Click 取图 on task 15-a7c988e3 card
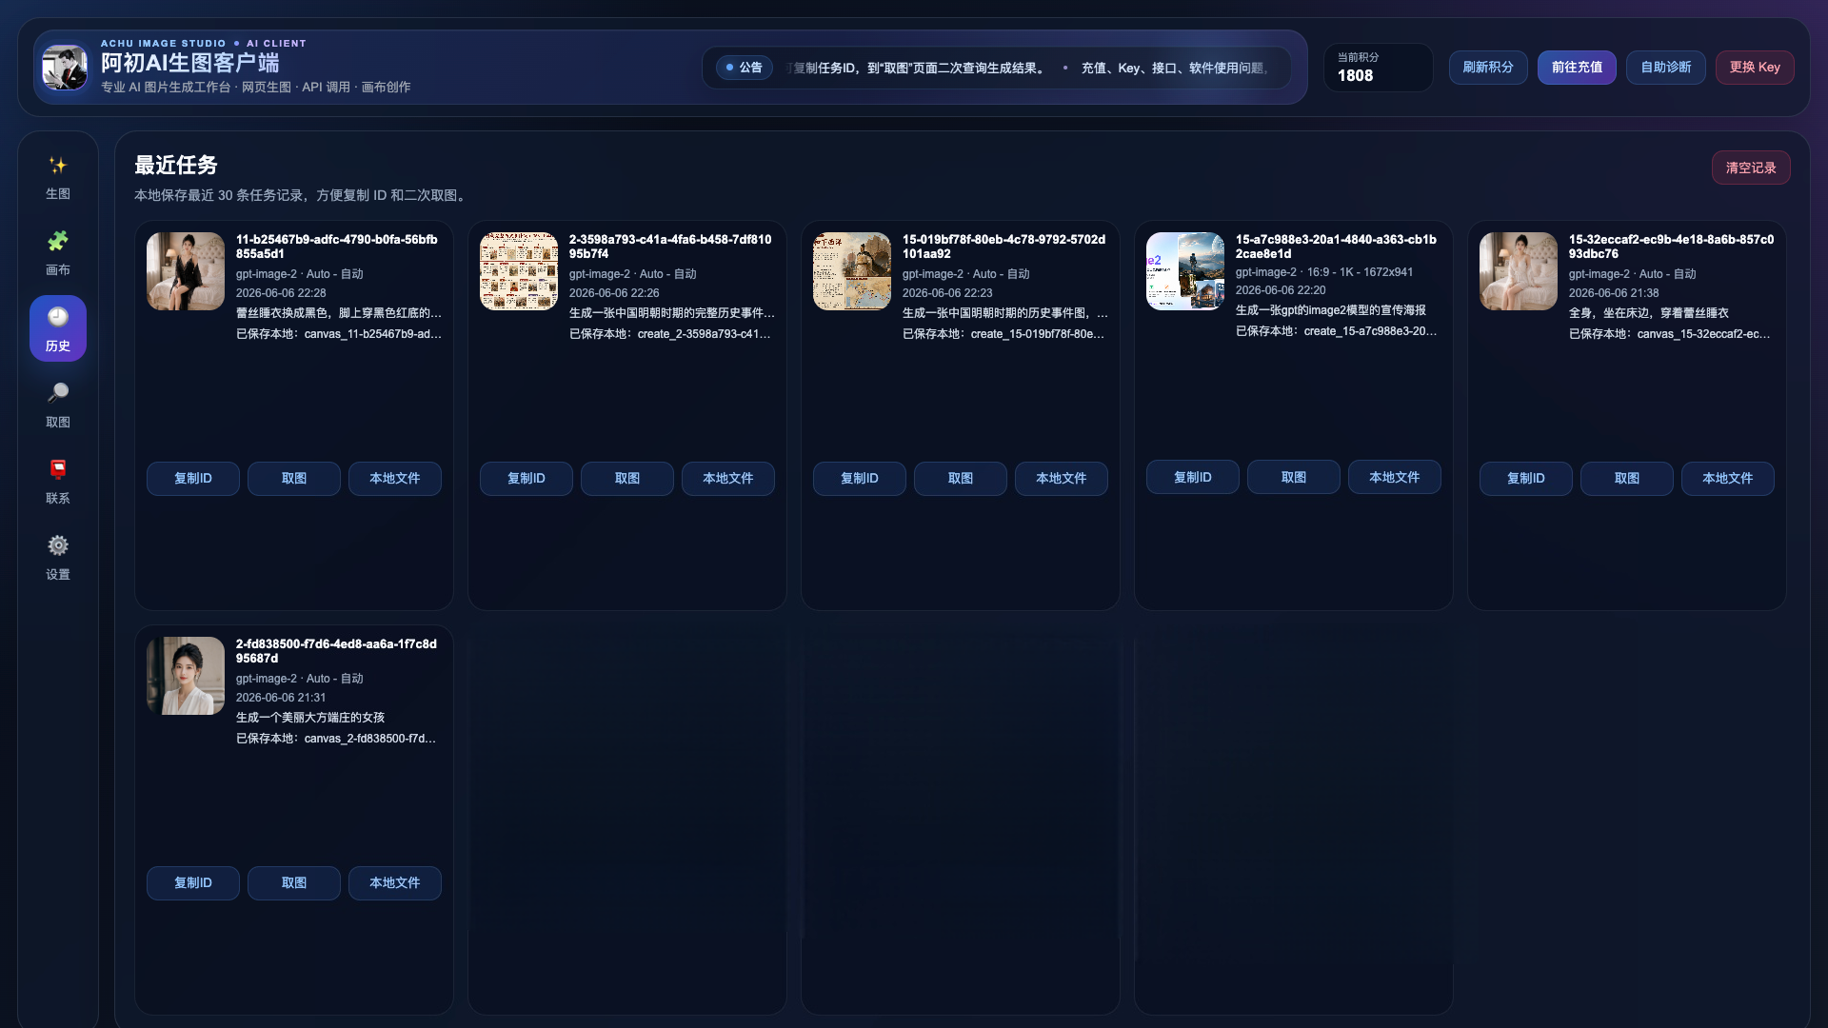The height and width of the screenshot is (1028, 1828). [1294, 477]
